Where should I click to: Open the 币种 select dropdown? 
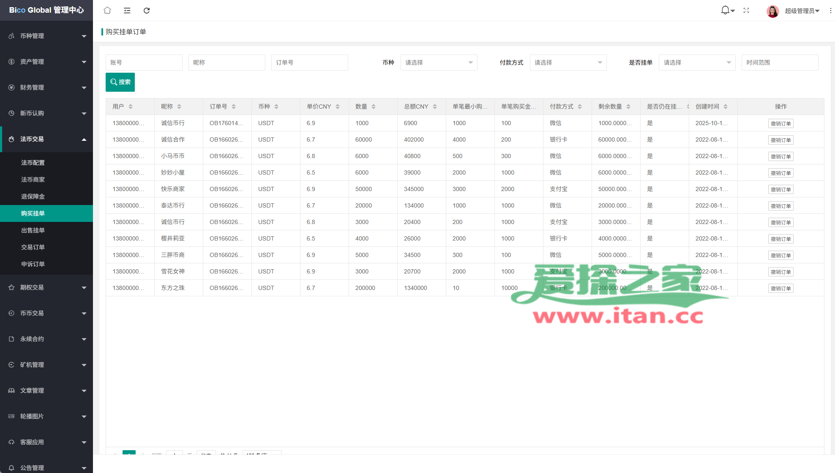coord(439,63)
